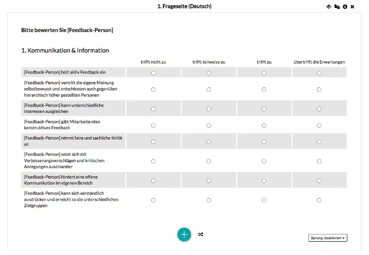Select 'trifft teilweise zu' for the 'Verbesserungsvorschlägen' row
Screen dimensions: 369x255
coord(209,161)
